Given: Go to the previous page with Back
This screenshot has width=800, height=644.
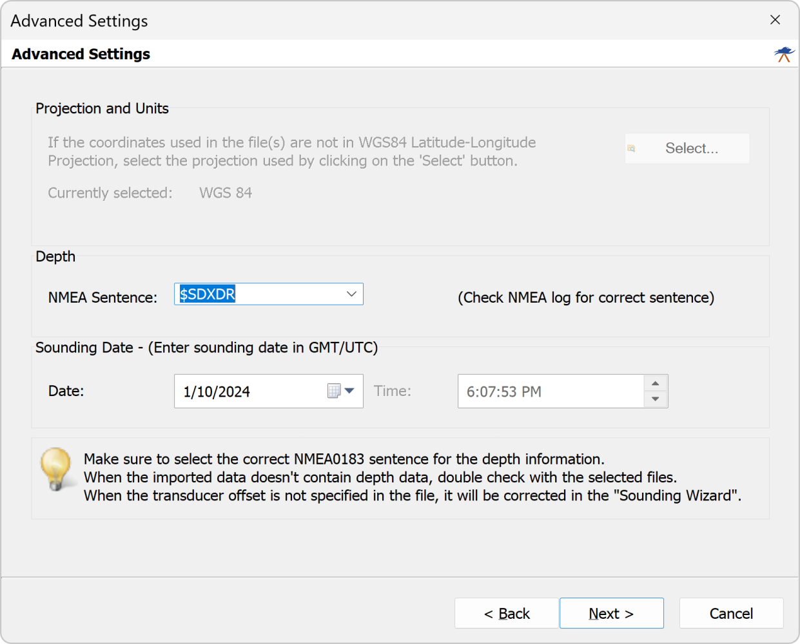Looking at the screenshot, I should [507, 613].
